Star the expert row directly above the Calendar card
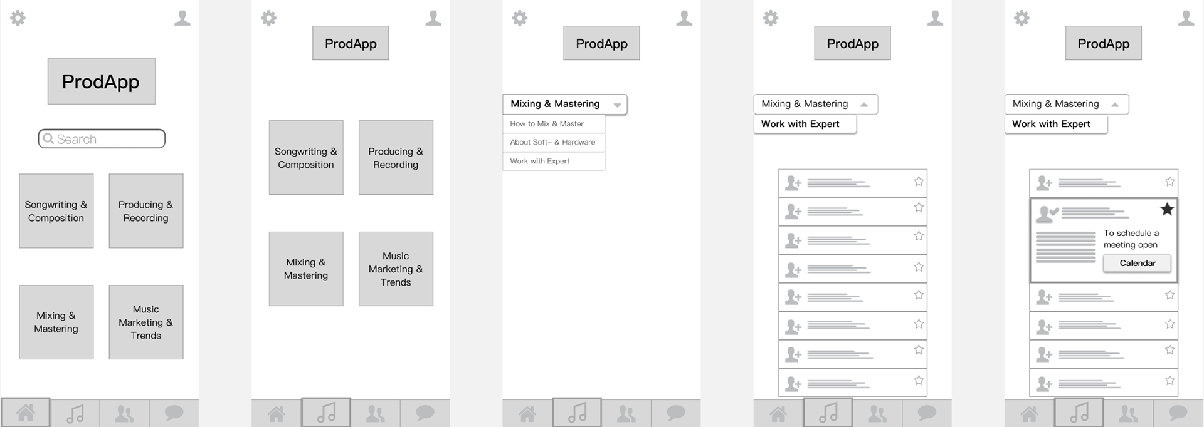The image size is (1204, 427). [x=1170, y=182]
